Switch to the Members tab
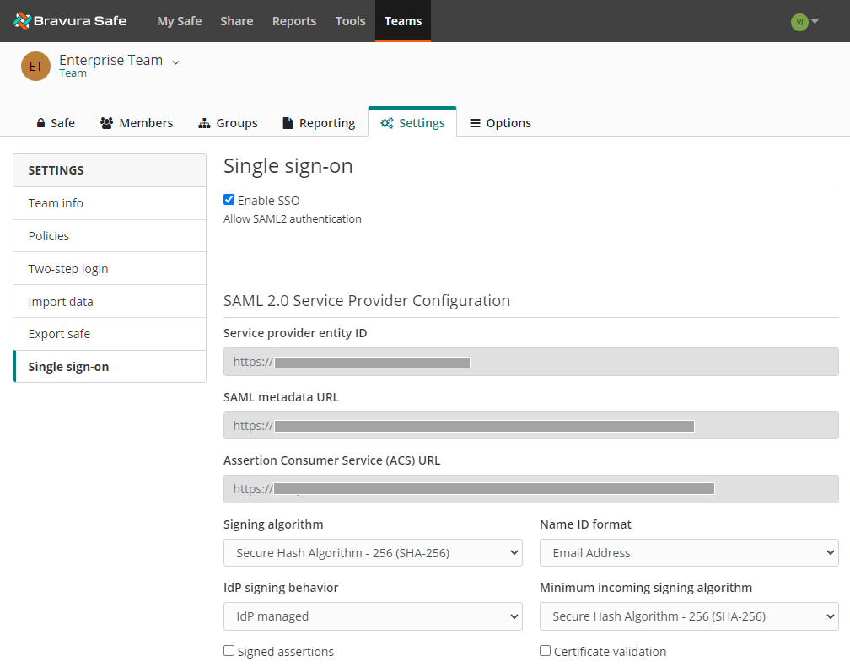 pos(137,123)
